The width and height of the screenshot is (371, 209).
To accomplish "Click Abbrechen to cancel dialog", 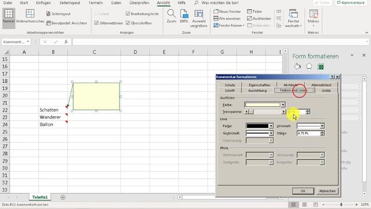I will (327, 191).
